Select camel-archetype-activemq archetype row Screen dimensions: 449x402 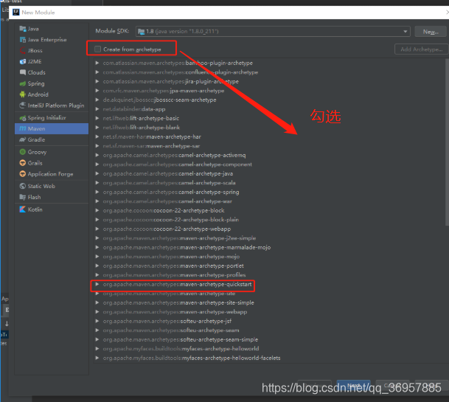(174, 155)
